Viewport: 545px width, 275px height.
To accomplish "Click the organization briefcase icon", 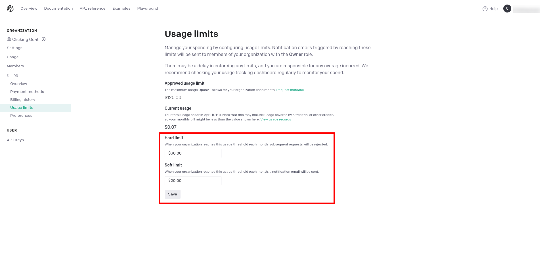I will (9, 39).
